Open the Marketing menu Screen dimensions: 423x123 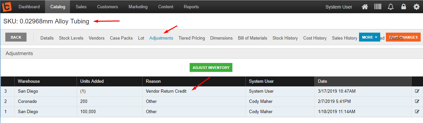138,7
